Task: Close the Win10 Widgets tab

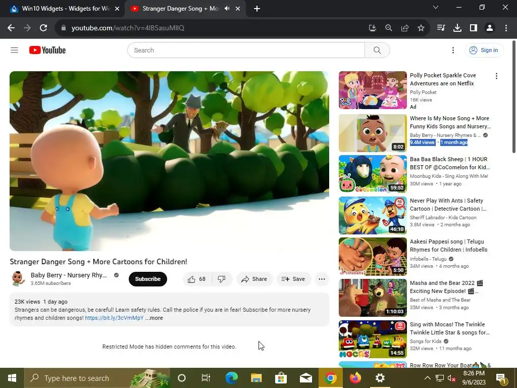Action: (x=117, y=9)
